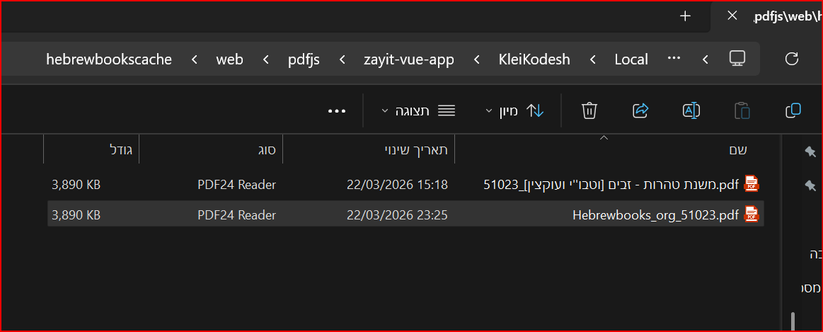Click the Copy icon in the toolbar
The image size is (823, 332).
(793, 110)
